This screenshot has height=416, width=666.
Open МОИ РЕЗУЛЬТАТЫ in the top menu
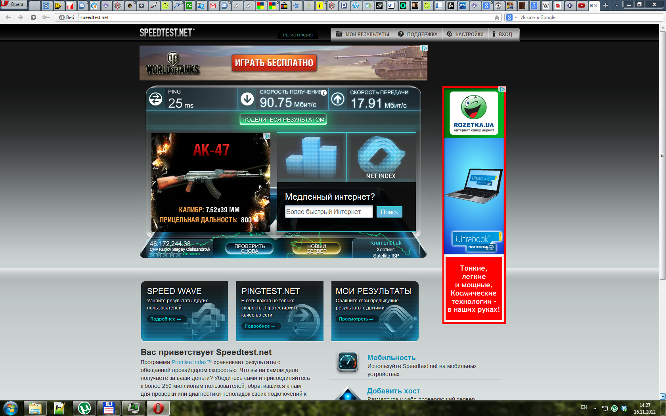pyautogui.click(x=363, y=34)
